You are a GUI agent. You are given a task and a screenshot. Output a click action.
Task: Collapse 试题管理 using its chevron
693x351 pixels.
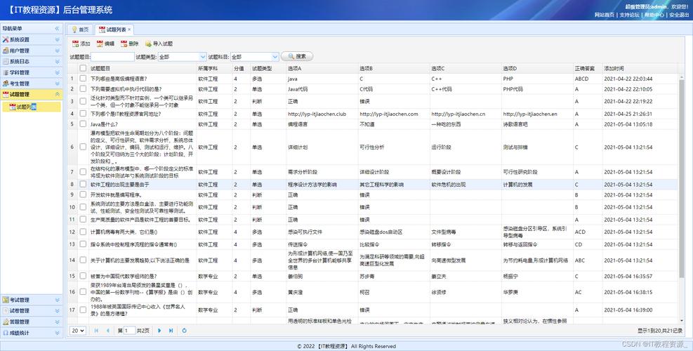coord(57,94)
